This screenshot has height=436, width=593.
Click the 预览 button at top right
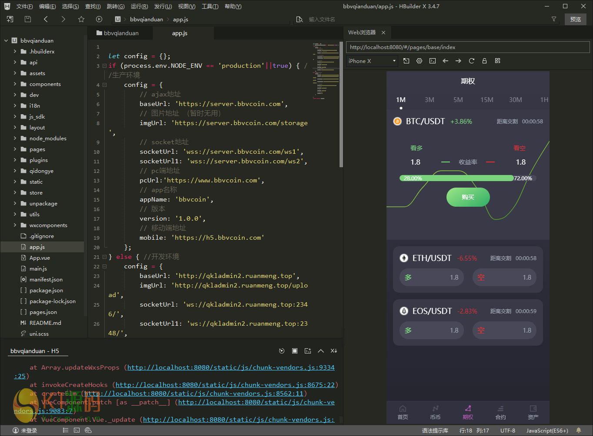click(x=575, y=19)
